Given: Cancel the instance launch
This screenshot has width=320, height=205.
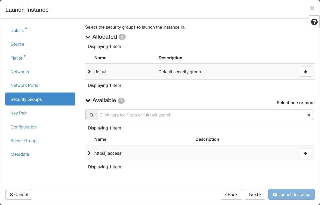Looking at the screenshot, I should click(x=18, y=194).
